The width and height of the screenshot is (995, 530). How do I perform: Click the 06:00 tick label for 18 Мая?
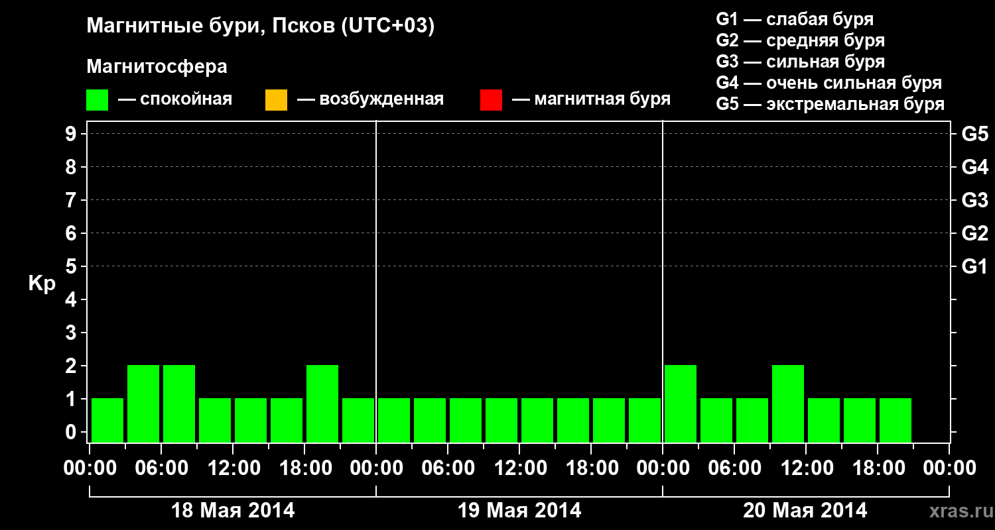(161, 468)
